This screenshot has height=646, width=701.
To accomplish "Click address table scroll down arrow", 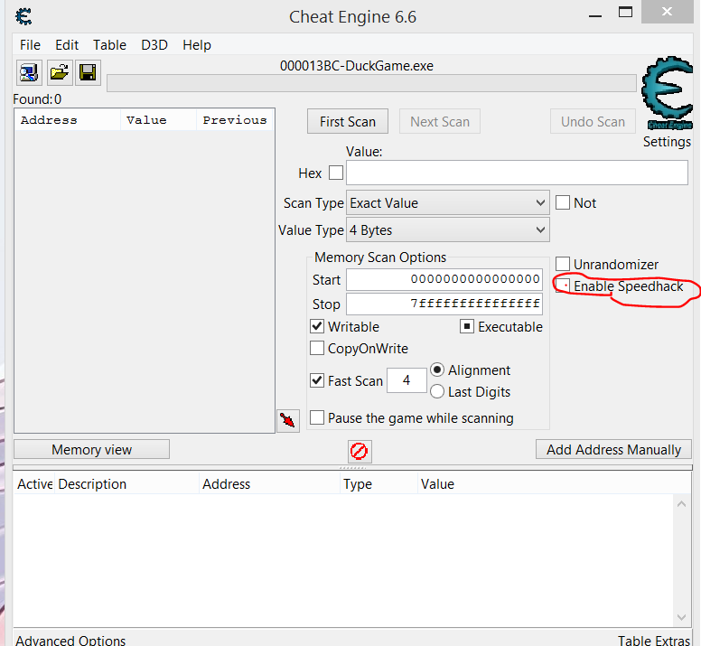I will [681, 617].
